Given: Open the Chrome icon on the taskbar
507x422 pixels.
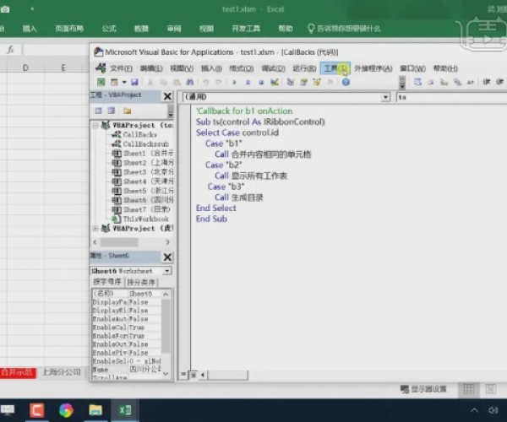Looking at the screenshot, I should click(x=66, y=410).
